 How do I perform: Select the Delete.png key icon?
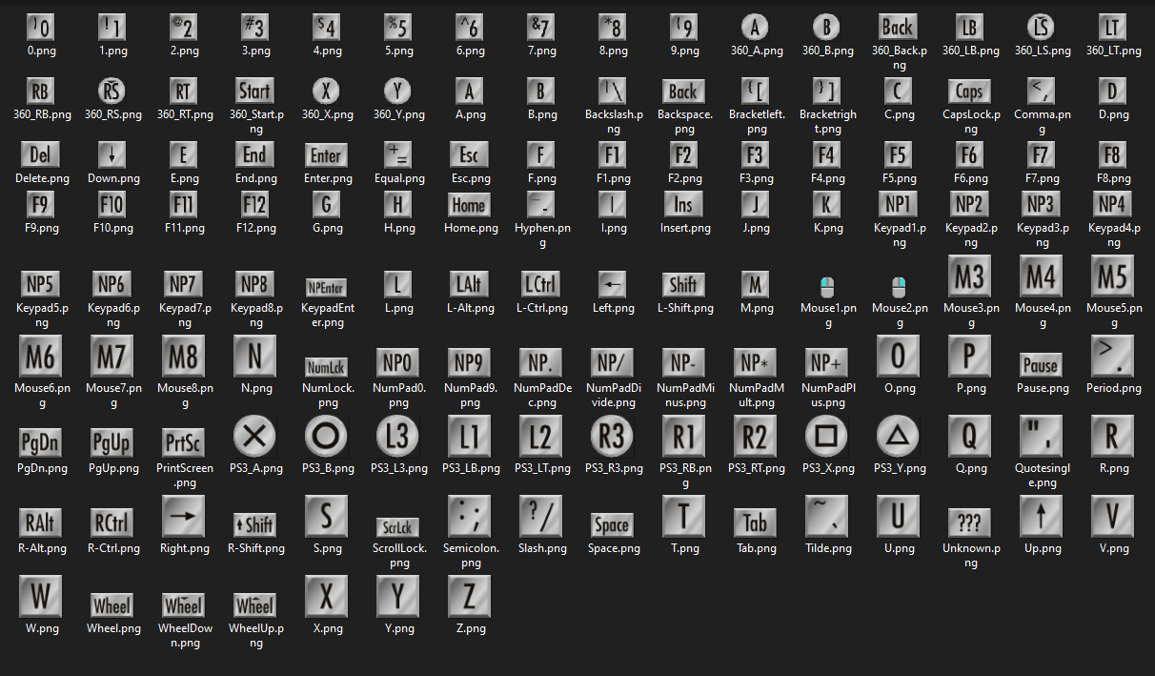[x=40, y=154]
